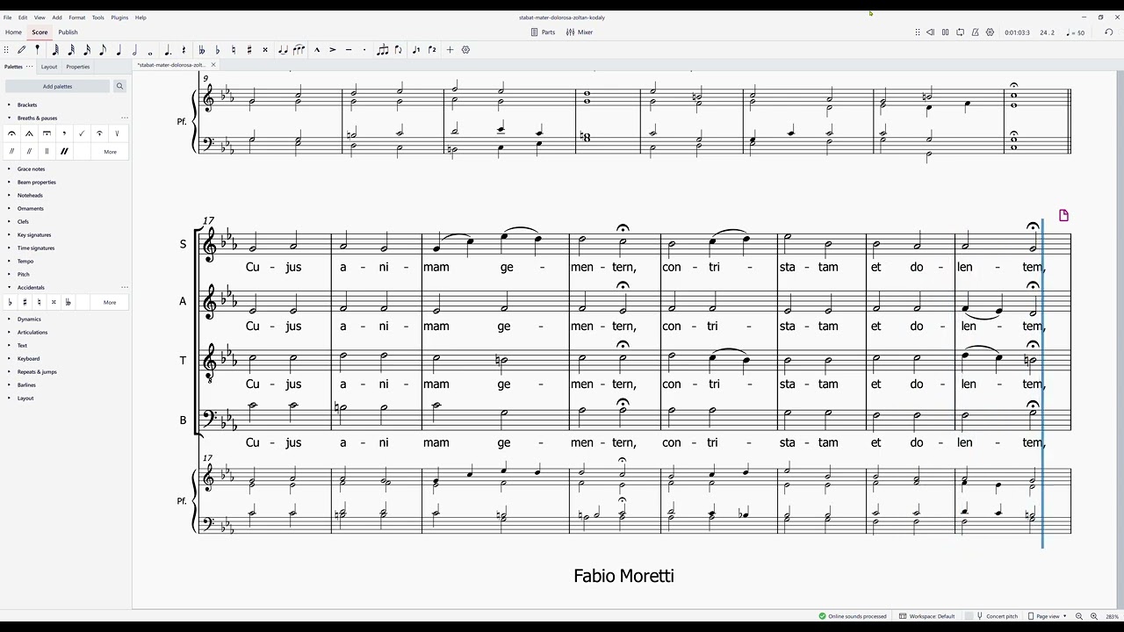
Task: Toggle the augmentation dot
Action: (168, 50)
